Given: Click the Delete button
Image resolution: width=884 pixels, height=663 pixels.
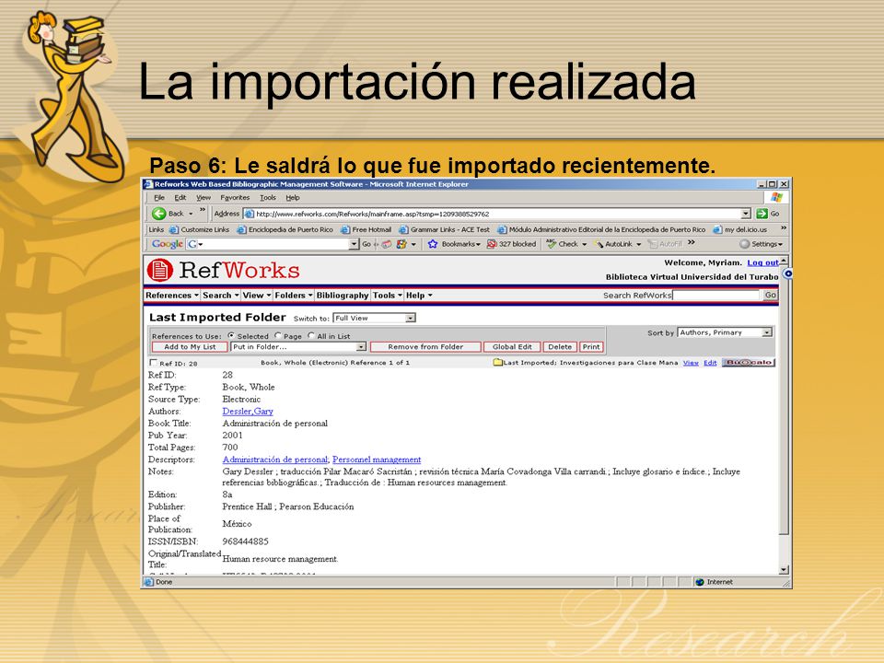Looking at the screenshot, I should click(x=560, y=347).
